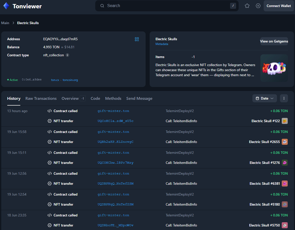Click the View on Getgems button
The width and height of the screenshot is (295, 230).
(274, 41)
